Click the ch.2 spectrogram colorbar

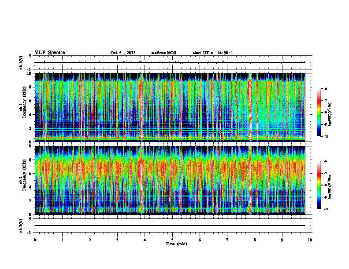coord(319,185)
